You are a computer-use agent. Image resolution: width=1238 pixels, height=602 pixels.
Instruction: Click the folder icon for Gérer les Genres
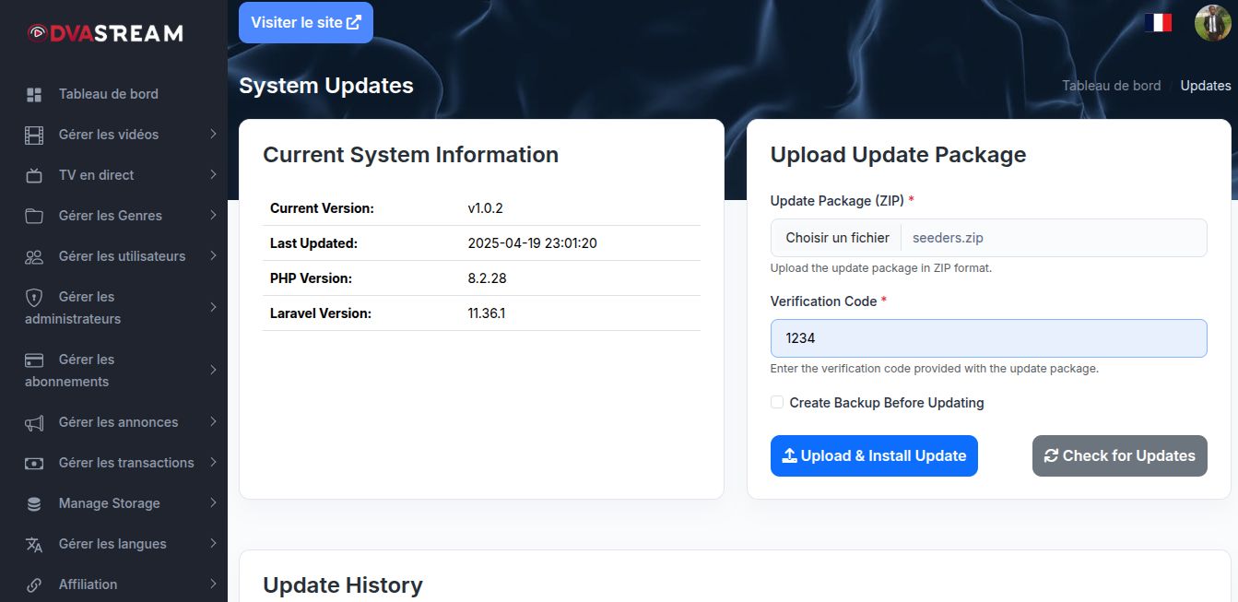point(34,216)
